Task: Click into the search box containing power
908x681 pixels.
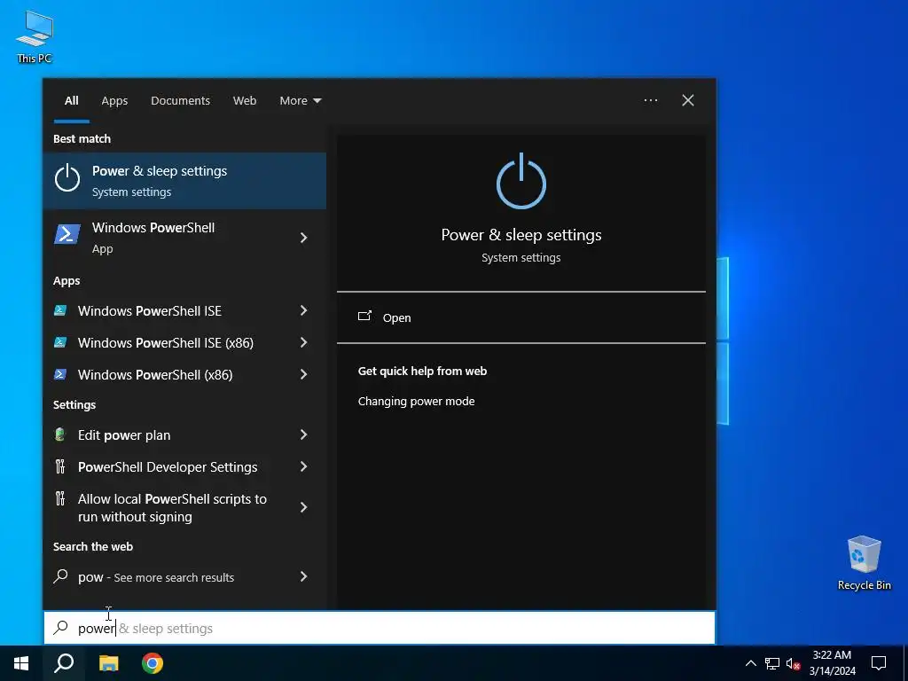Action: point(380,629)
